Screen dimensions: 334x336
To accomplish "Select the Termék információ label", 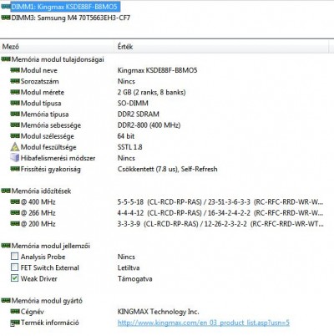I will point(50,323).
